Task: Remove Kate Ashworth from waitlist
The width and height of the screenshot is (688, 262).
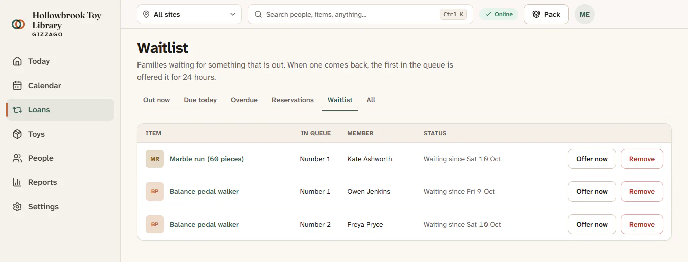Action: tap(642, 159)
